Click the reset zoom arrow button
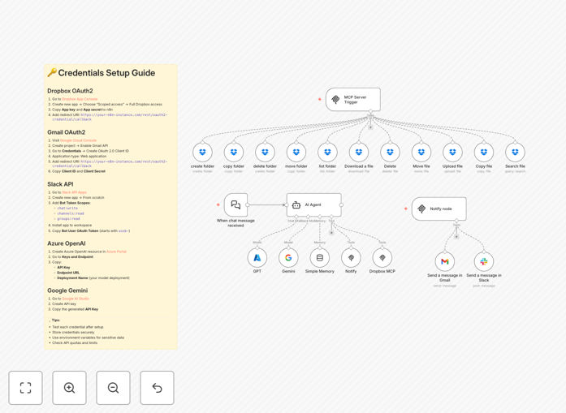 point(157,388)
